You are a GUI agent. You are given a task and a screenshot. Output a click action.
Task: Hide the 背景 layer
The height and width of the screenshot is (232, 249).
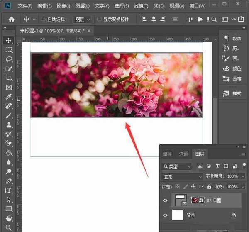[166, 215]
